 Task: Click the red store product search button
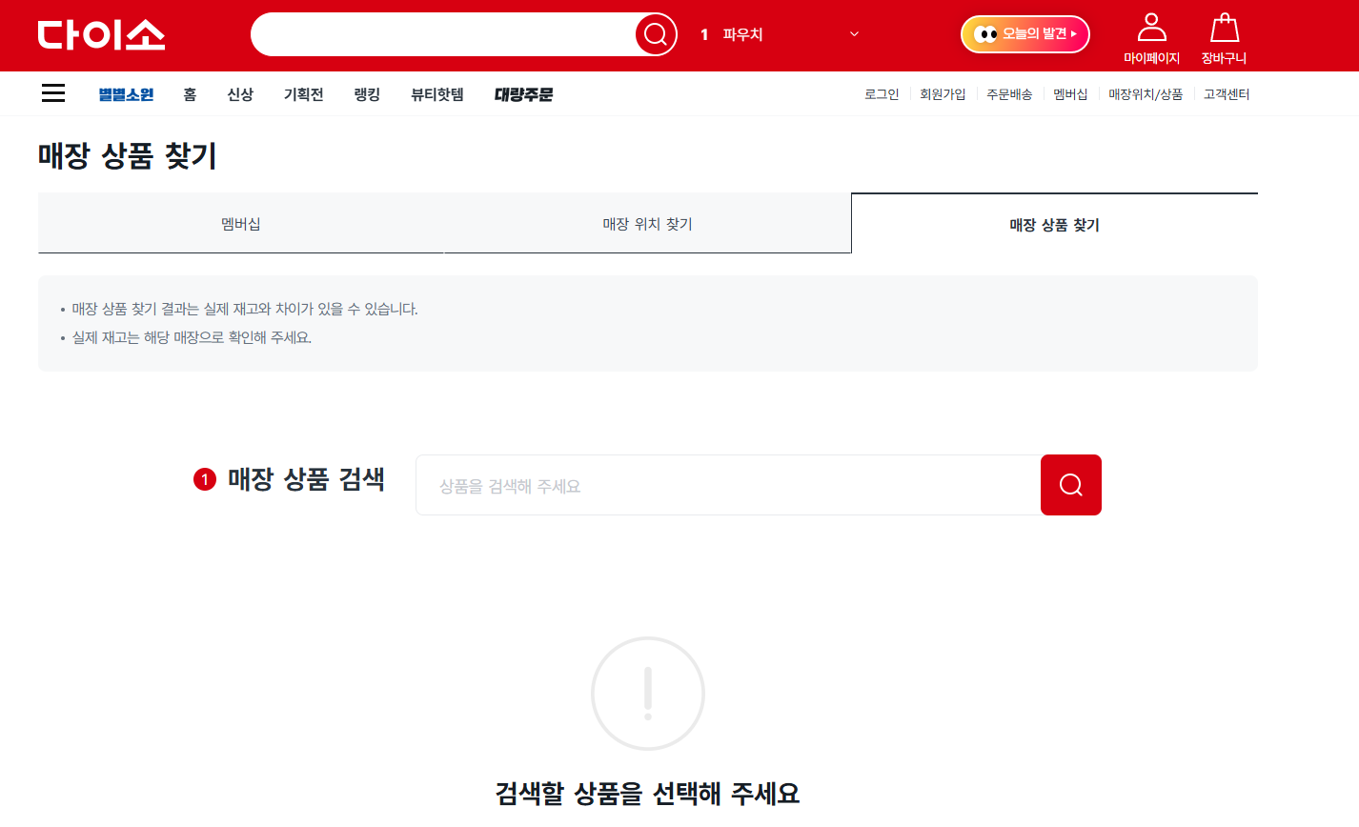1070,484
